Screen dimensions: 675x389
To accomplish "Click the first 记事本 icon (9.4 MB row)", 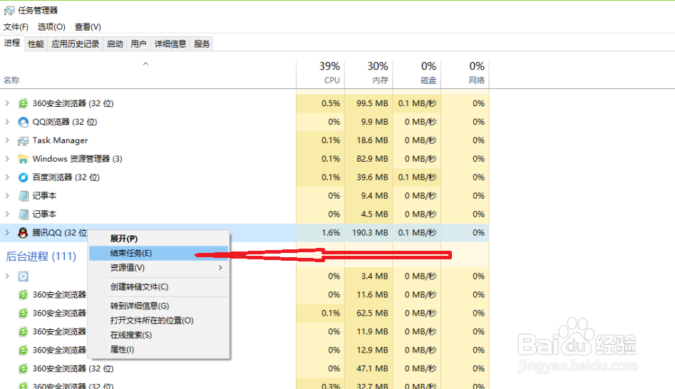I will pyautogui.click(x=23, y=196).
